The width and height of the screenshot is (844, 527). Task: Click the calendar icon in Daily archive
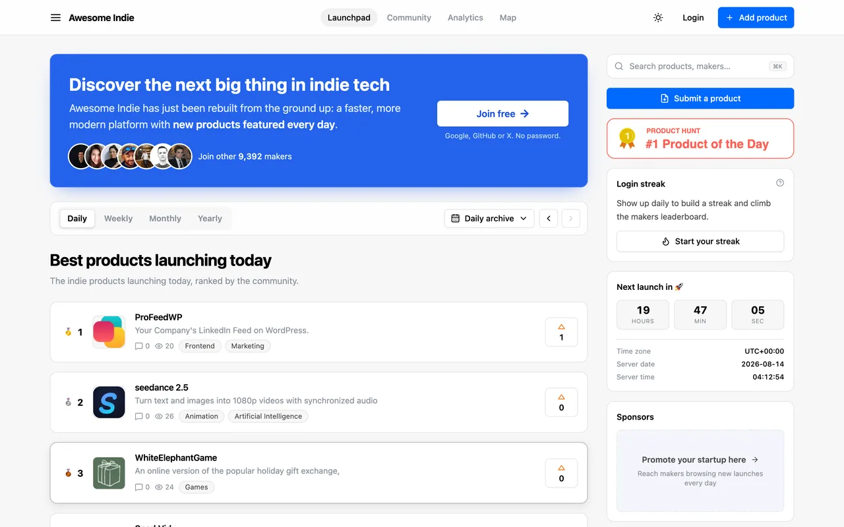point(456,218)
